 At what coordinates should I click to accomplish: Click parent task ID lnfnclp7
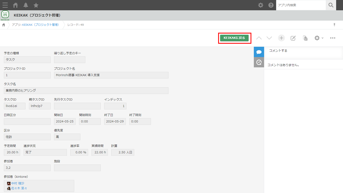[40, 106]
